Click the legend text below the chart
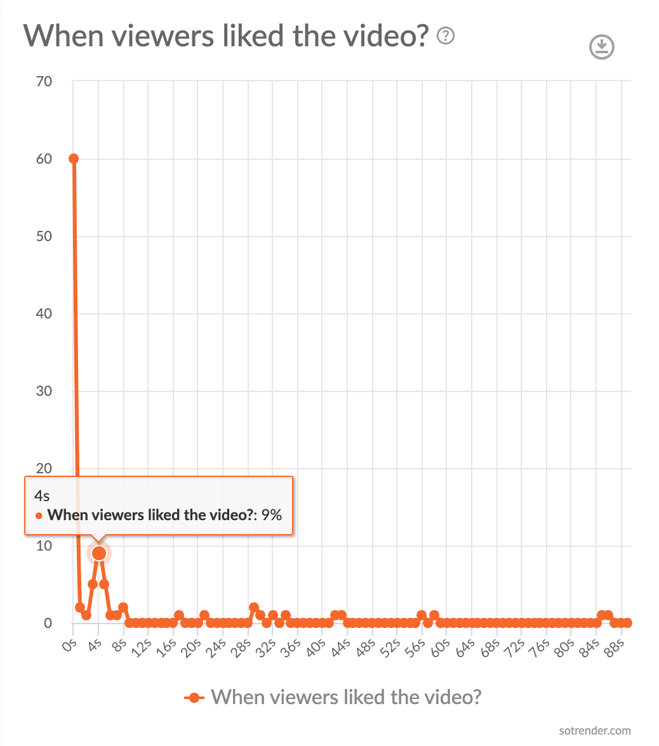 [350, 697]
